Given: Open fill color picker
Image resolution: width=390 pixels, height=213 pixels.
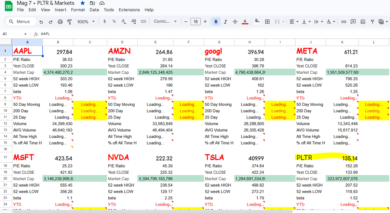Looking at the screenshot, I should pyautogui.click(x=257, y=21).
